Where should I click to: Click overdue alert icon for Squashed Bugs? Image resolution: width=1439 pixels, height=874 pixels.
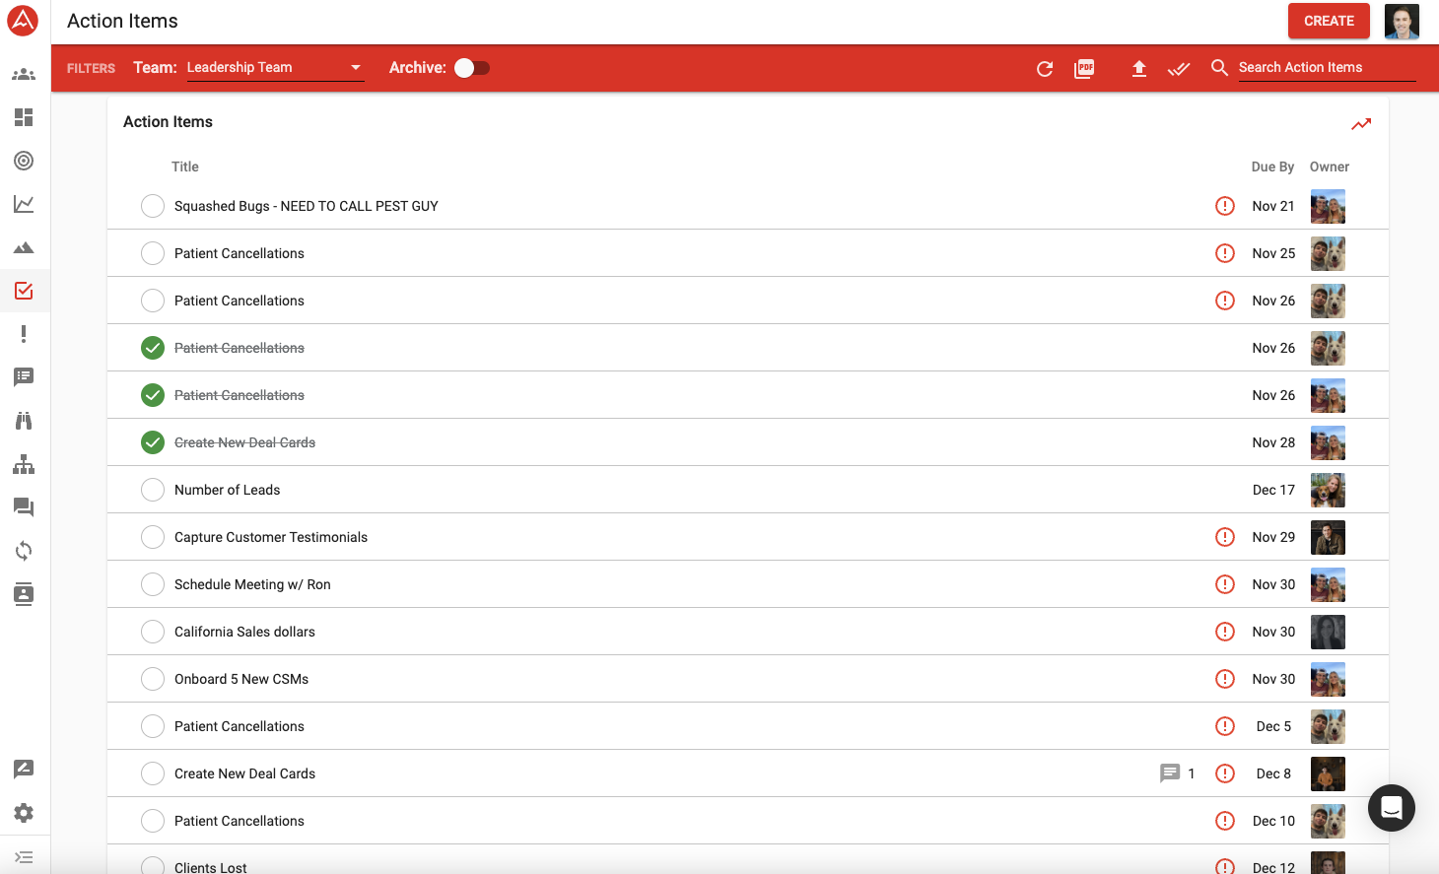click(x=1225, y=206)
